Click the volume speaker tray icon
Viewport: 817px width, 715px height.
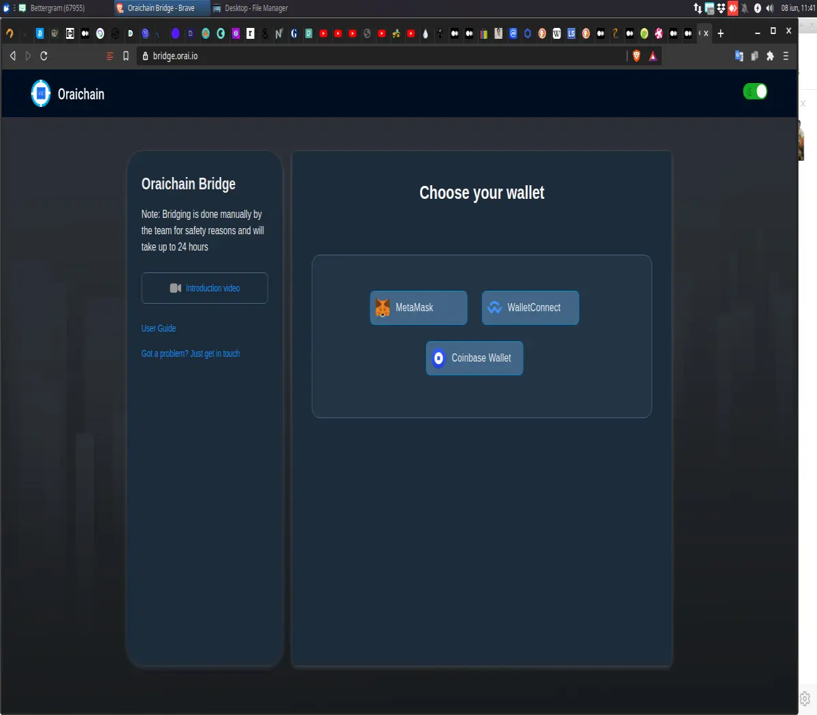(769, 8)
